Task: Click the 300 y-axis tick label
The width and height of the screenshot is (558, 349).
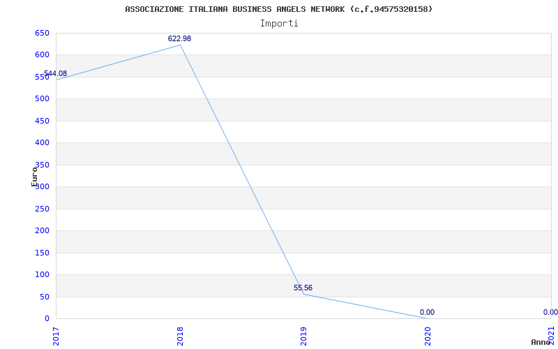Action: click(x=42, y=187)
